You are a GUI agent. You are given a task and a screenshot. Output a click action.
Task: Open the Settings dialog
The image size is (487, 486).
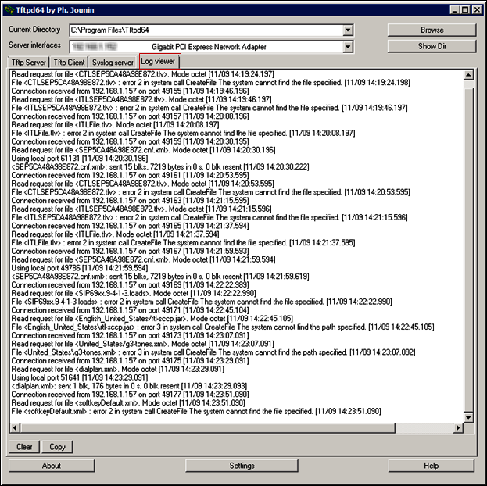[242, 466]
